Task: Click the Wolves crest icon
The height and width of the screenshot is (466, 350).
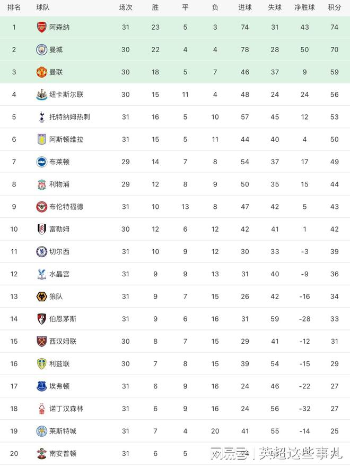Action: pos(41,296)
